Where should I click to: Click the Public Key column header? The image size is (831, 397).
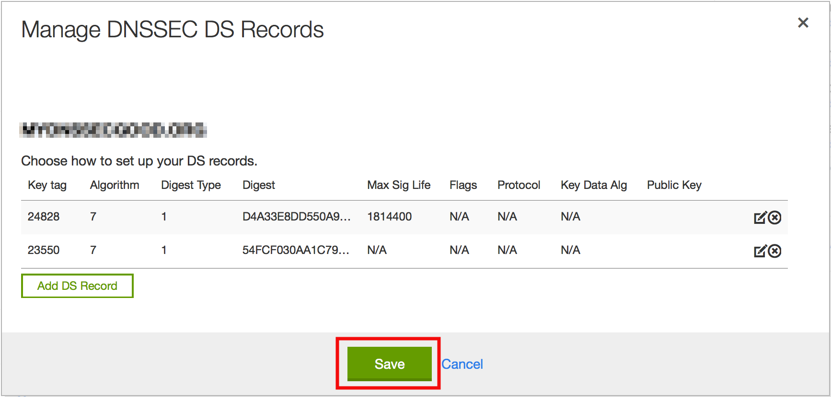(x=674, y=185)
